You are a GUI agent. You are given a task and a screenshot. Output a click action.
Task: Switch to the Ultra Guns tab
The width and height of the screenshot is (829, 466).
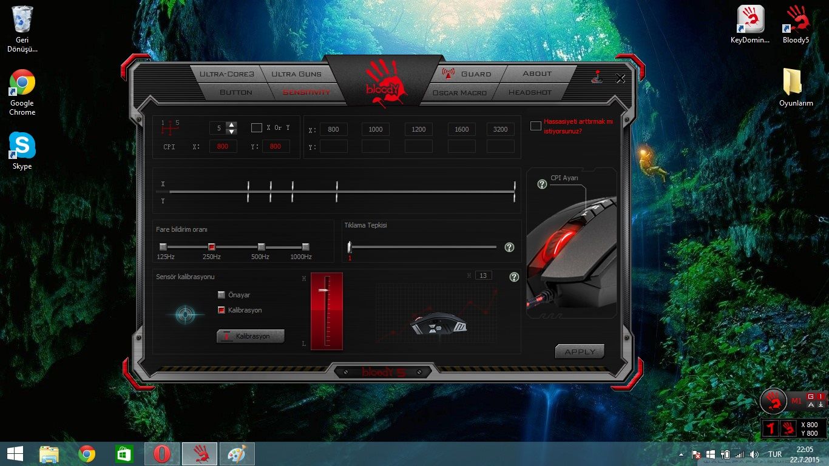click(x=296, y=74)
